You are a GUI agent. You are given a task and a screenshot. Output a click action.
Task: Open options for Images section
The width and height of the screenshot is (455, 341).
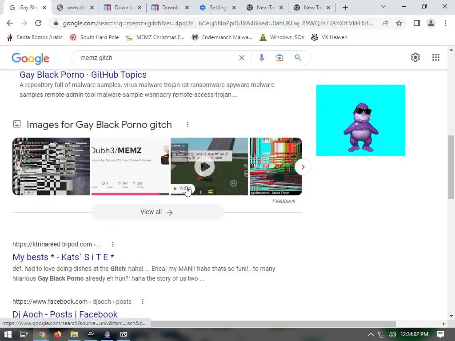[x=188, y=124]
